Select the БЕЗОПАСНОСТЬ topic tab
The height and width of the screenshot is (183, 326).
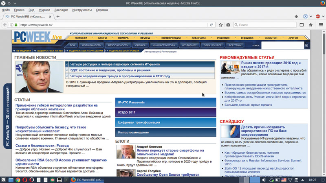tap(118, 45)
